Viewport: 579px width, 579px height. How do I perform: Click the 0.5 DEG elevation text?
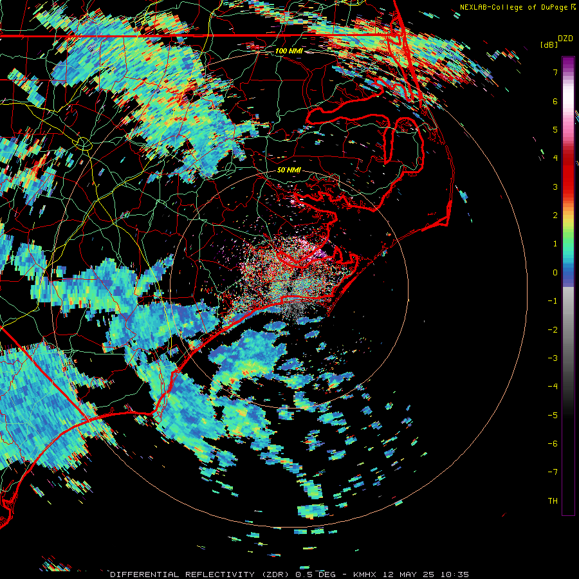[x=315, y=574]
